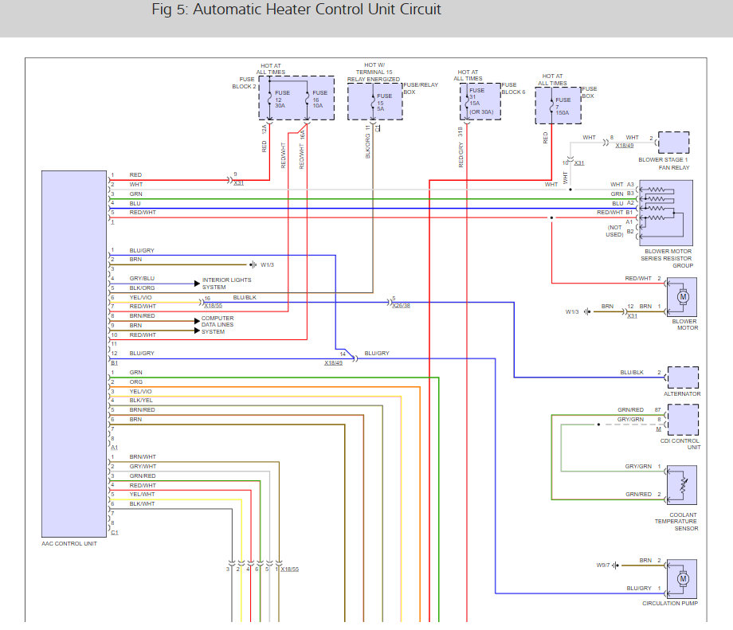Click the 'BLK/WHT' wire label
The image size is (733, 630).
(142, 504)
